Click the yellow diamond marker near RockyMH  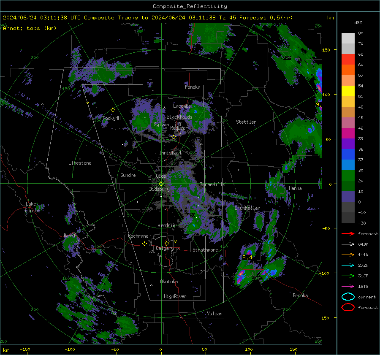point(113,110)
